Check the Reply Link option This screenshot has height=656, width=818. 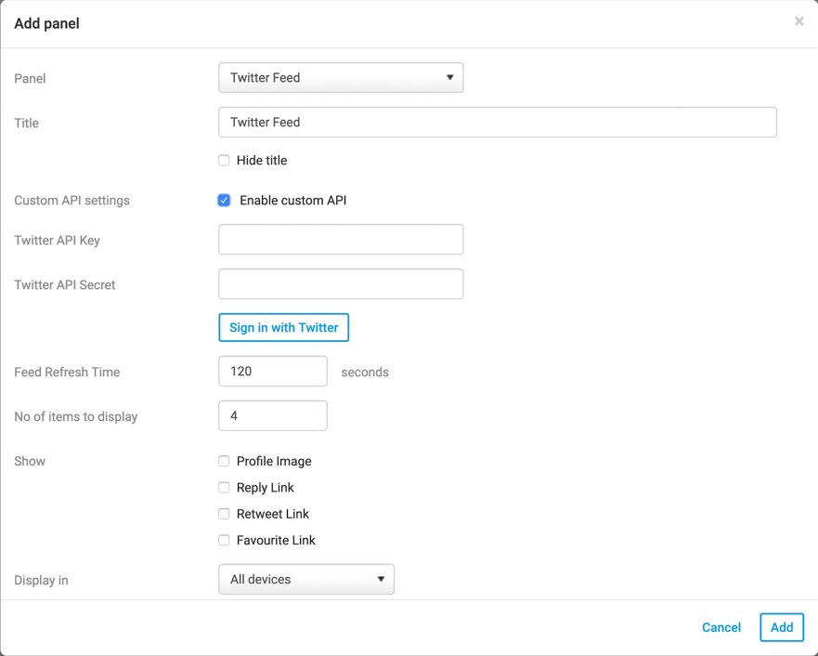224,488
